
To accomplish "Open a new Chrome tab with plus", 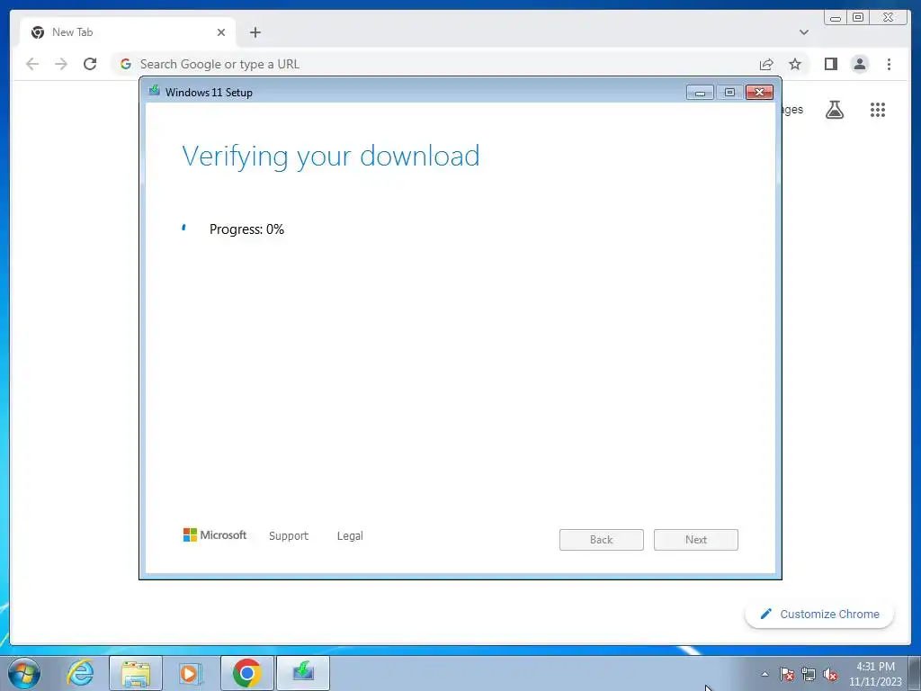I will [255, 32].
